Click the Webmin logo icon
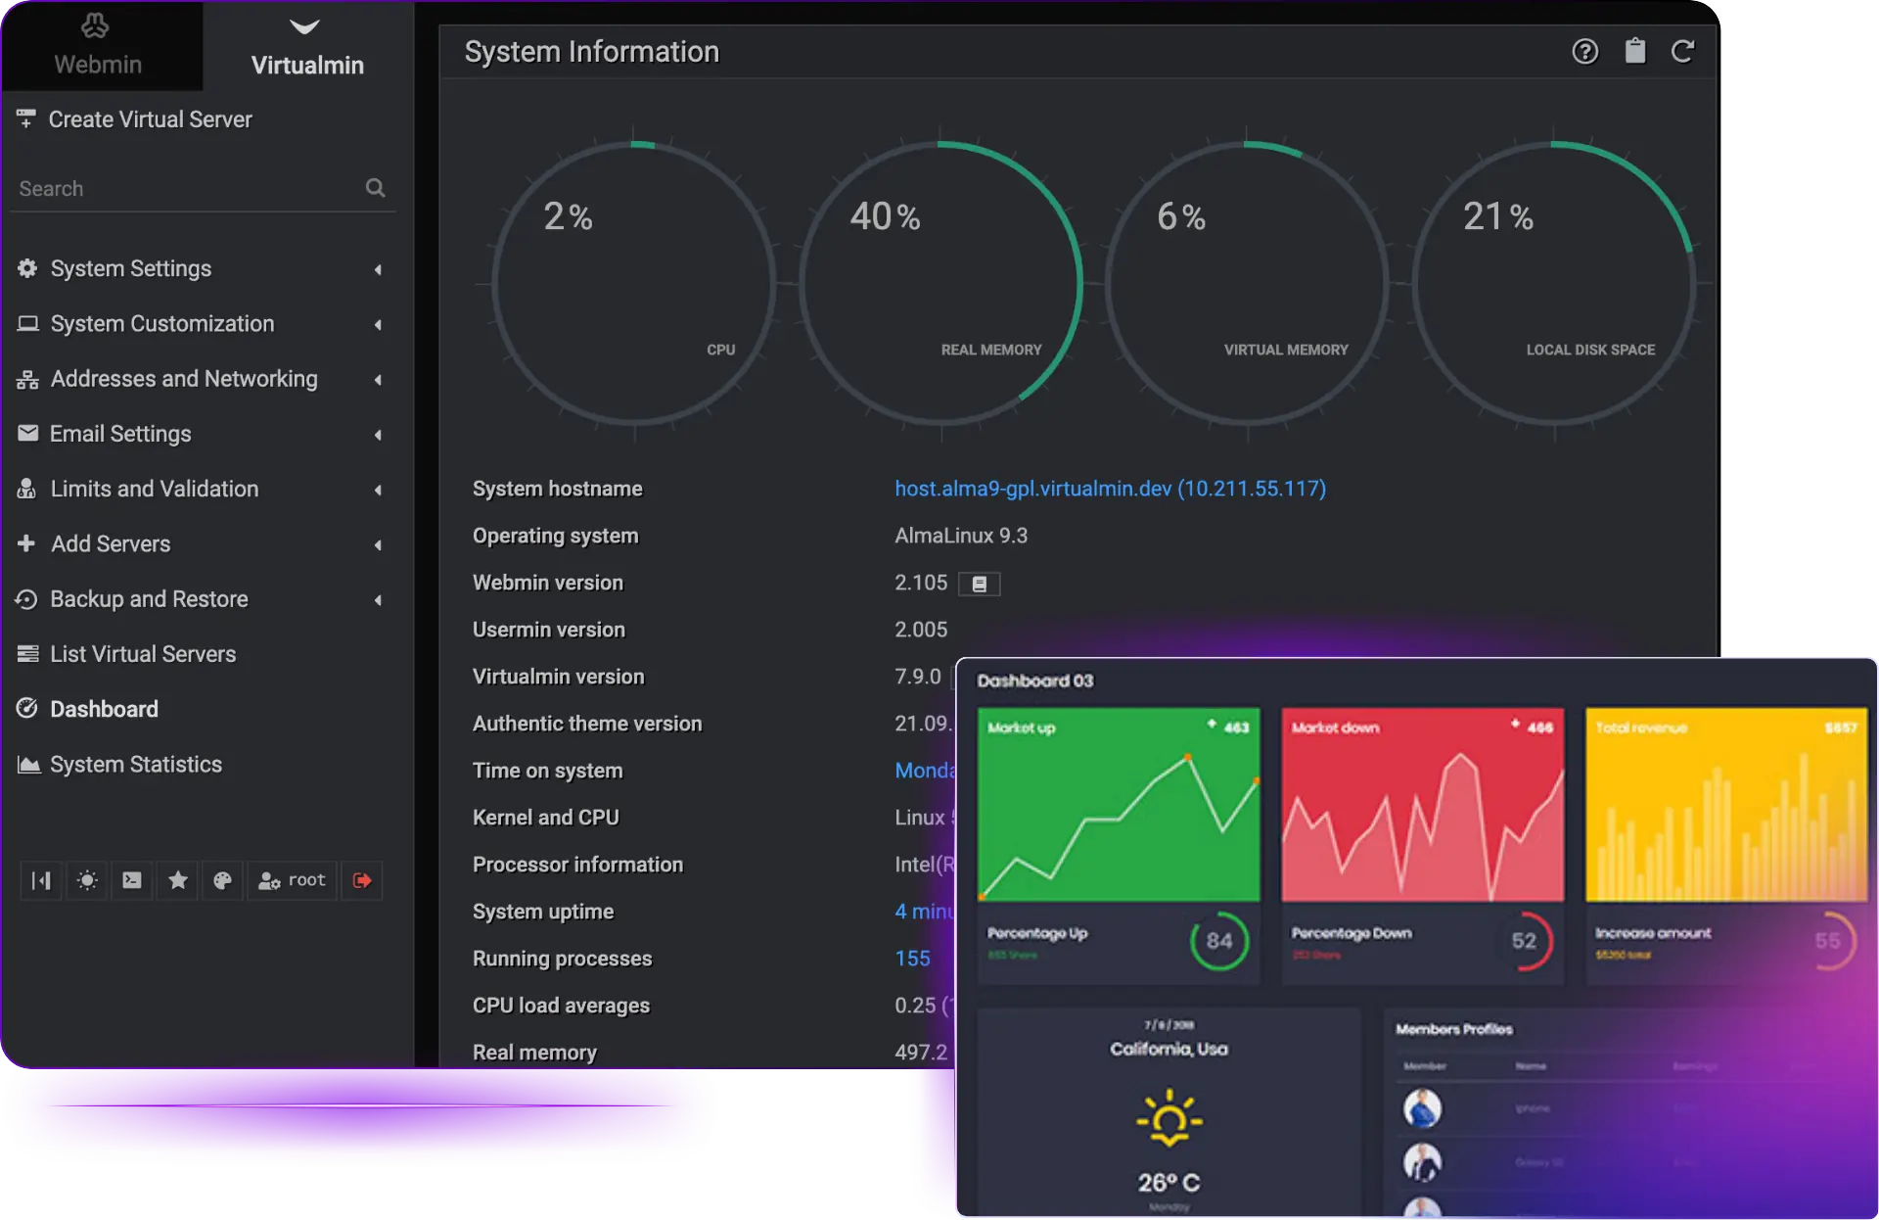This screenshot has width=1879, height=1220. coord(95,25)
